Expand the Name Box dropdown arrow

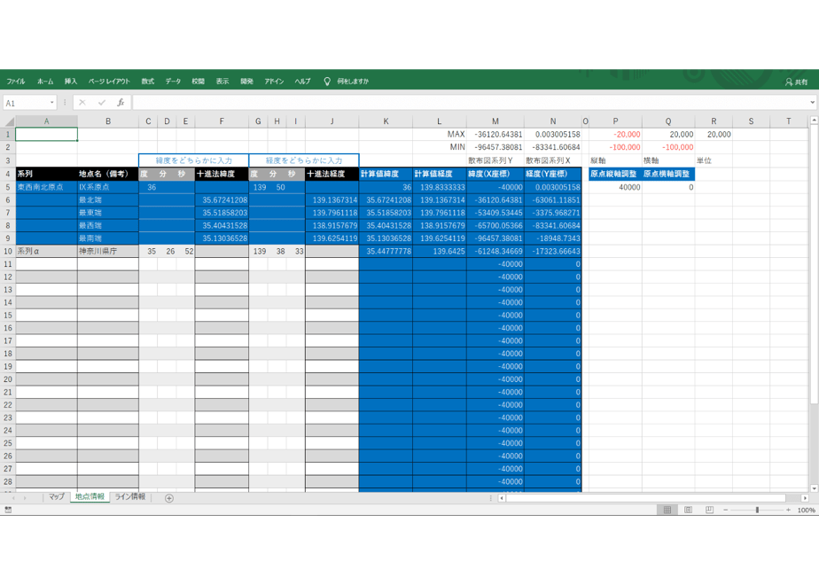51,103
